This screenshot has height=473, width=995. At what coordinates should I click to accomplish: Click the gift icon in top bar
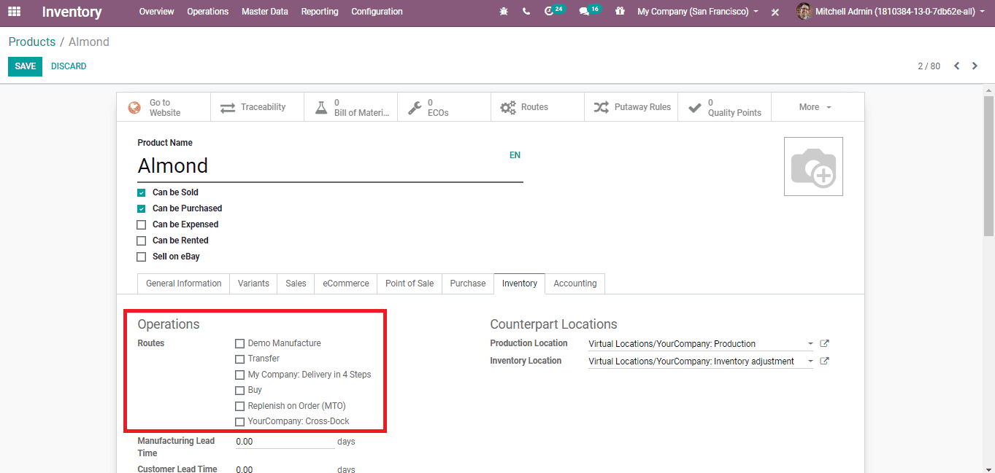point(620,12)
